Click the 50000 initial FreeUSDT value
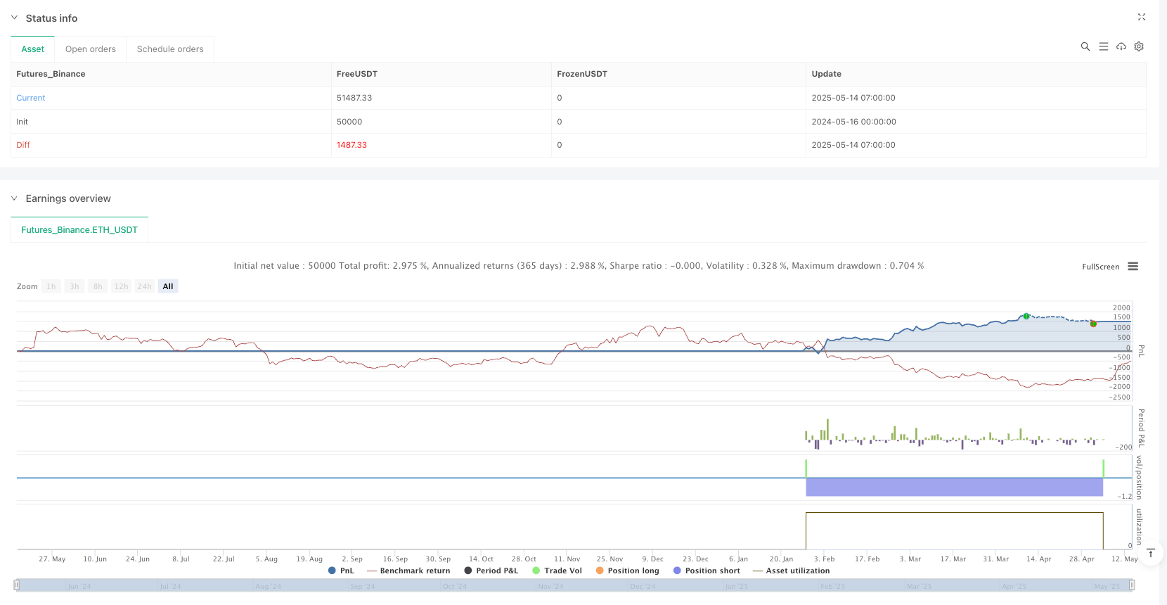 (349, 122)
